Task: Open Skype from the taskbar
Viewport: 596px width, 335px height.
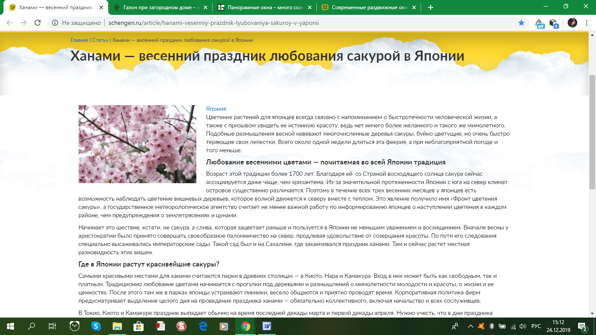Action: 96,326
